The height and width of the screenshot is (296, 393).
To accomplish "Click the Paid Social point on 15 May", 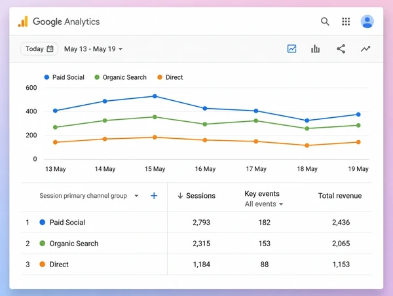I will tap(155, 96).
